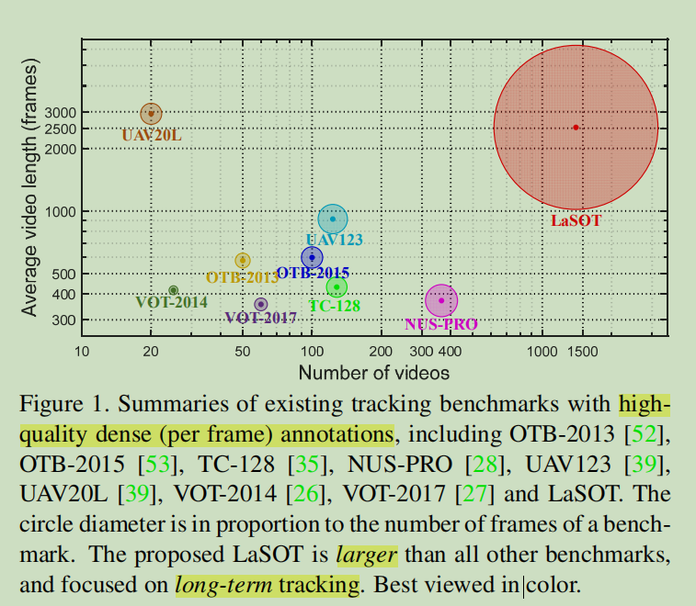The width and height of the screenshot is (696, 606).
Task: Click the '1500' x-axis tick label
Action: [582, 352]
